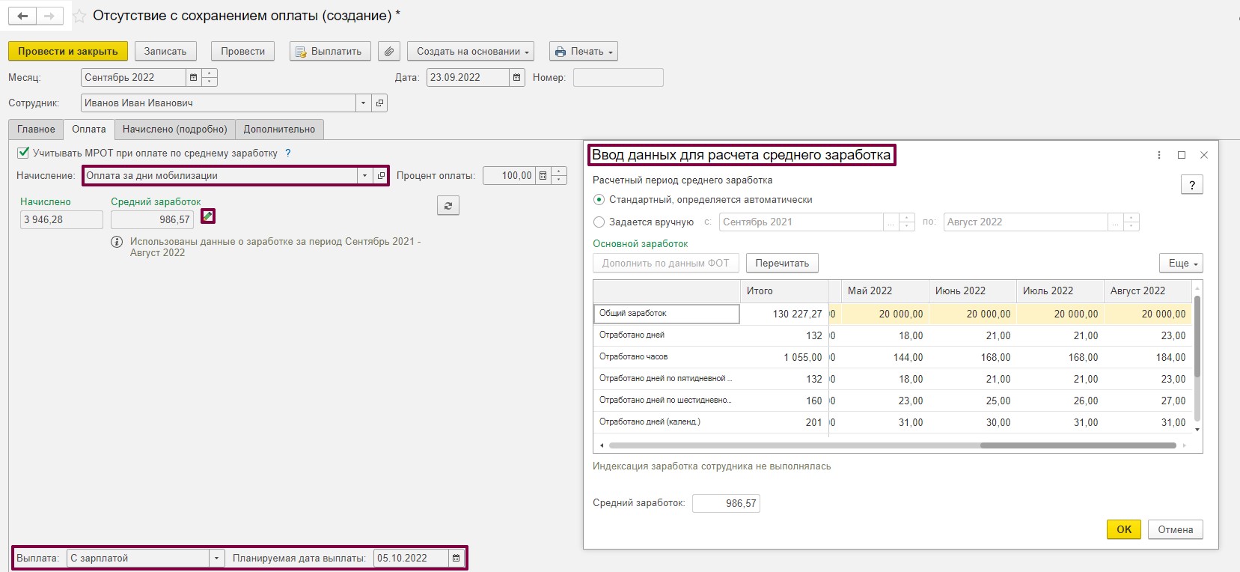Click Июнь 2022 общий заработок 20 000,00 cell
The width and height of the screenshot is (1240, 572).
pyautogui.click(x=973, y=314)
